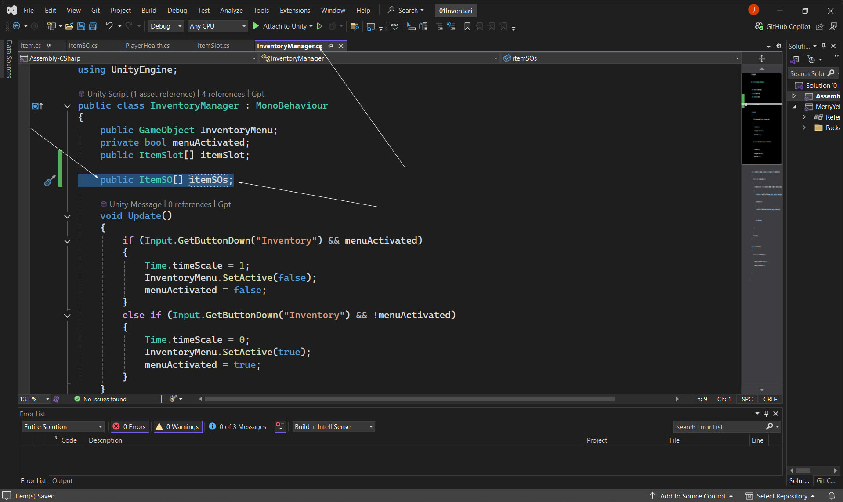The height and width of the screenshot is (502, 843).
Task: Toggle the 0 Warnings filter
Action: click(x=177, y=426)
